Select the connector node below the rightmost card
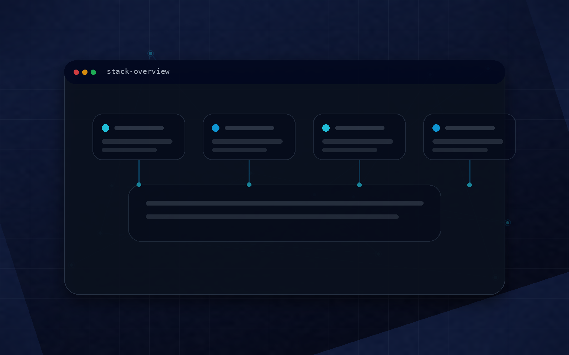Image resolution: width=569 pixels, height=355 pixels. click(x=469, y=185)
